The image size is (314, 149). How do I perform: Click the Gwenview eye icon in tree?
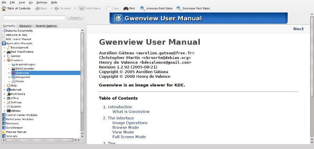13,73
